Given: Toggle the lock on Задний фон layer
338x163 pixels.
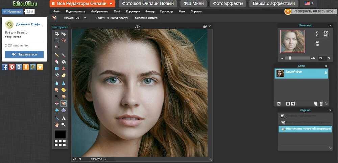Looking at the screenshot, I should coord(325,73).
